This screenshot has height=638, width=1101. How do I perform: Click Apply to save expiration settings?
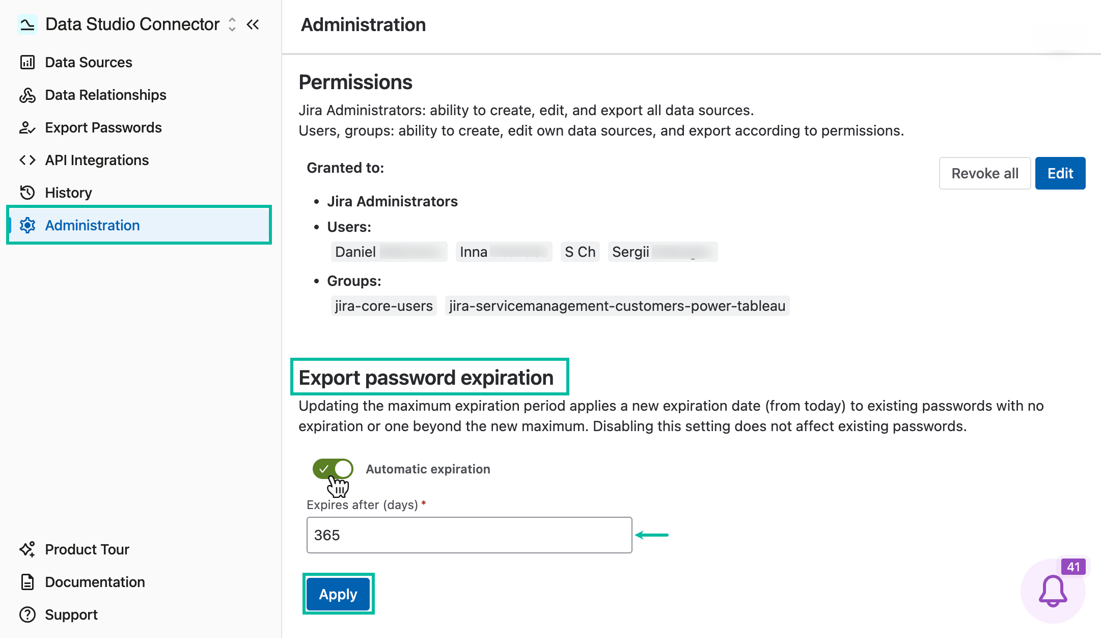[x=338, y=594]
